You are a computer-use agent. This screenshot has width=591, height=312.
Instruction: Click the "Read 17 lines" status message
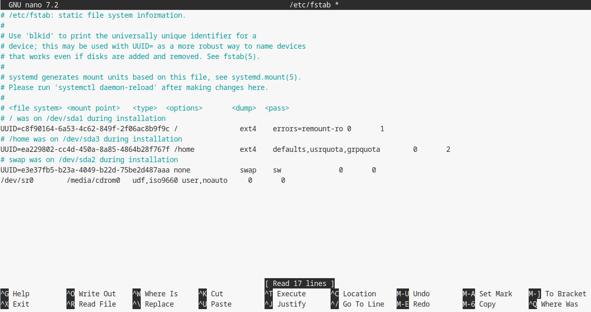[299, 284]
